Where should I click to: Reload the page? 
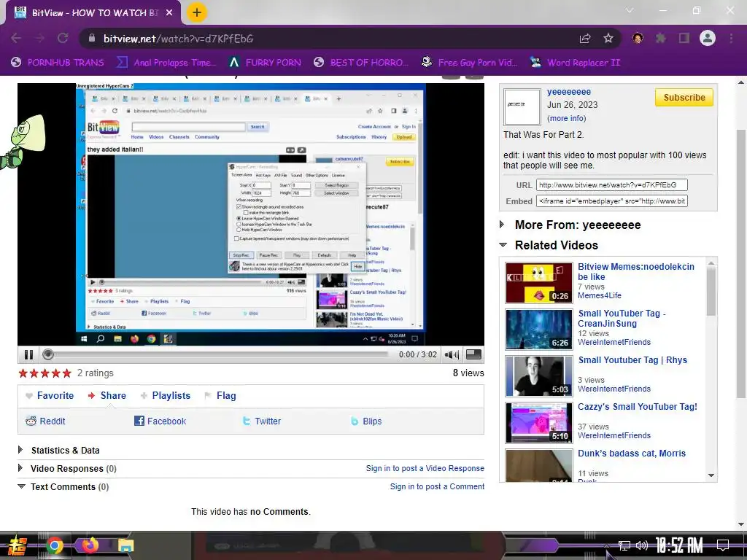(x=63, y=38)
